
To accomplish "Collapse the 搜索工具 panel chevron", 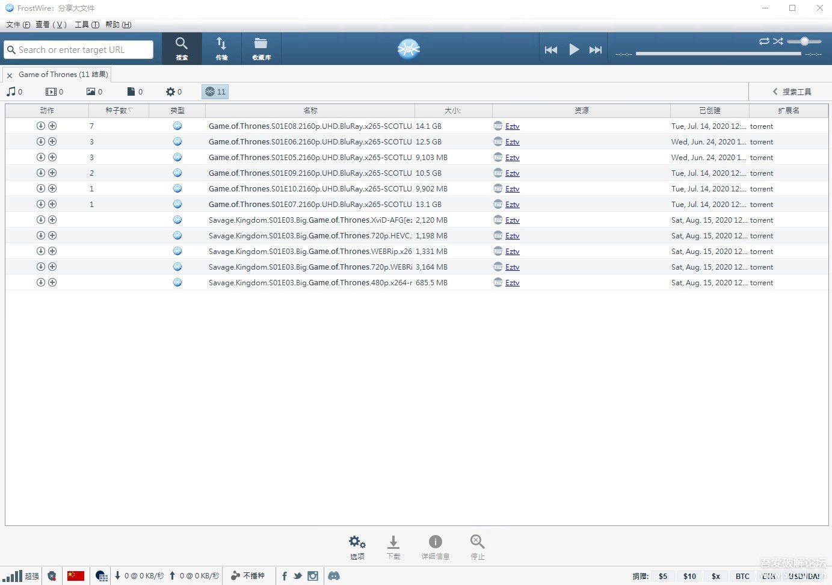I will point(775,91).
